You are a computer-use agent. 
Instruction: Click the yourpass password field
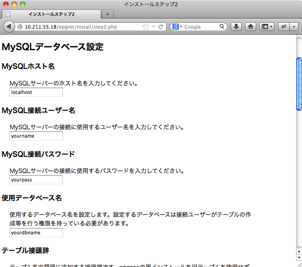point(36,180)
